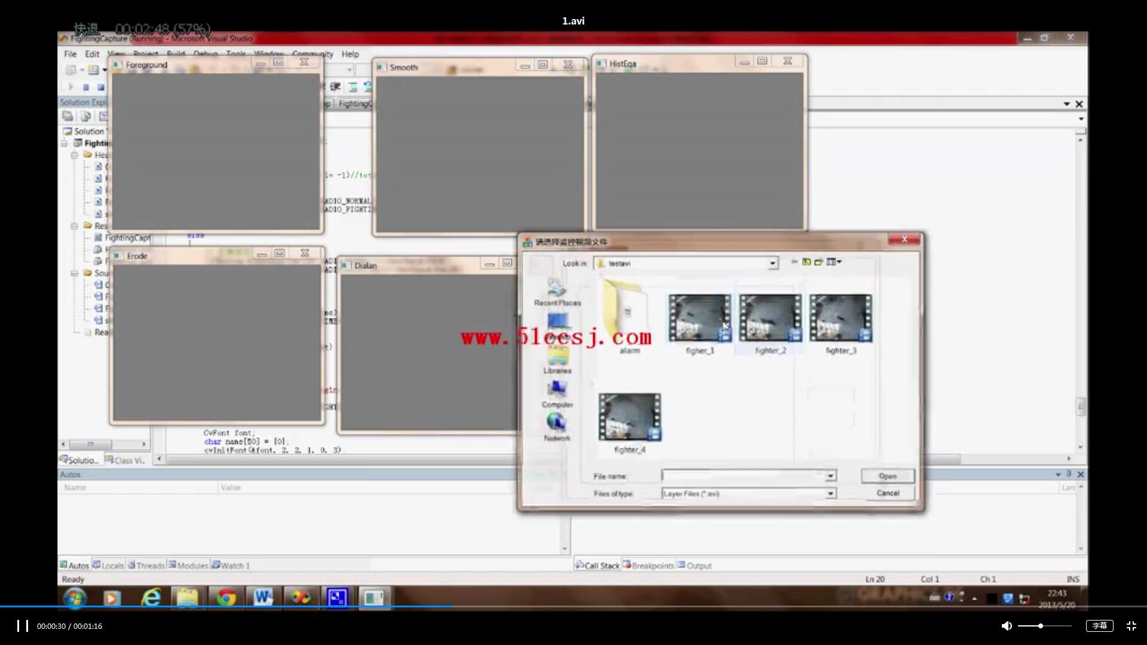This screenshot has height=645, width=1147.
Task: Open Libraries in the file dialog sidebar
Action: (557, 360)
